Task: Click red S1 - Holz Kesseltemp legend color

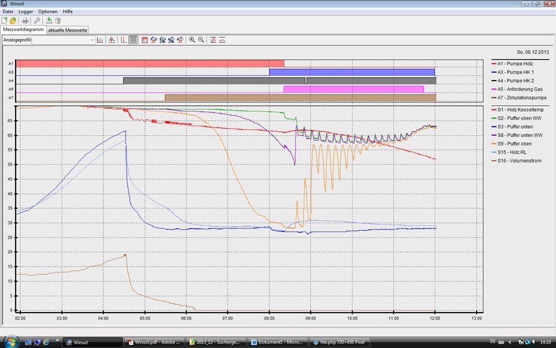Action: (x=495, y=110)
